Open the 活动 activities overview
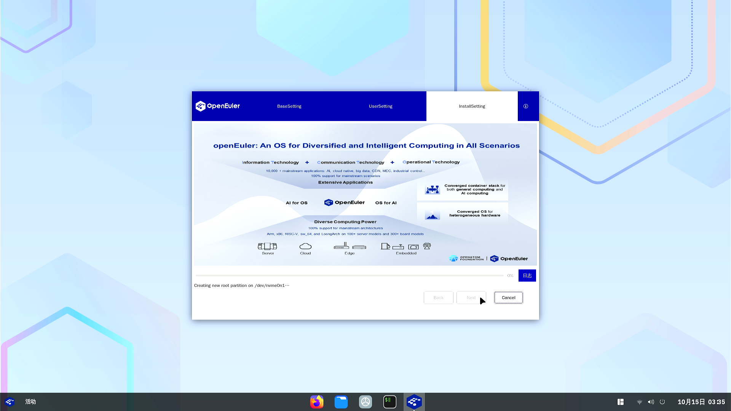 [x=30, y=401]
